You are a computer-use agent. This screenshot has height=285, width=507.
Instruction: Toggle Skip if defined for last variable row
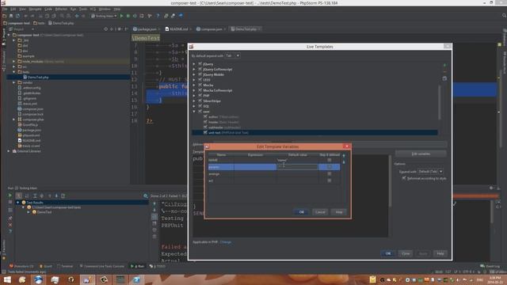pyautogui.click(x=330, y=180)
